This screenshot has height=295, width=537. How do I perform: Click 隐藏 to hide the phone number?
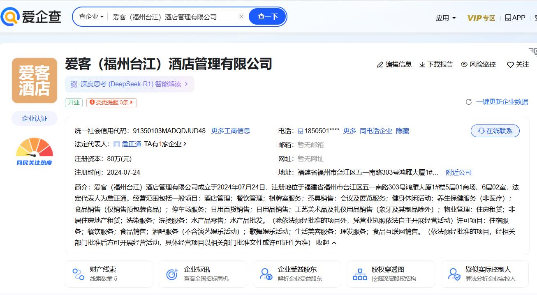point(403,131)
